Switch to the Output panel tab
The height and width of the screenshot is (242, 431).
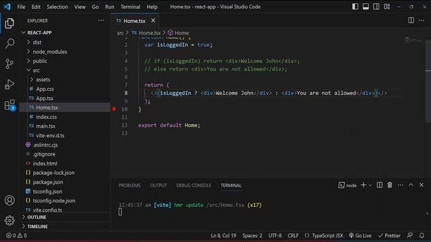pos(158,186)
